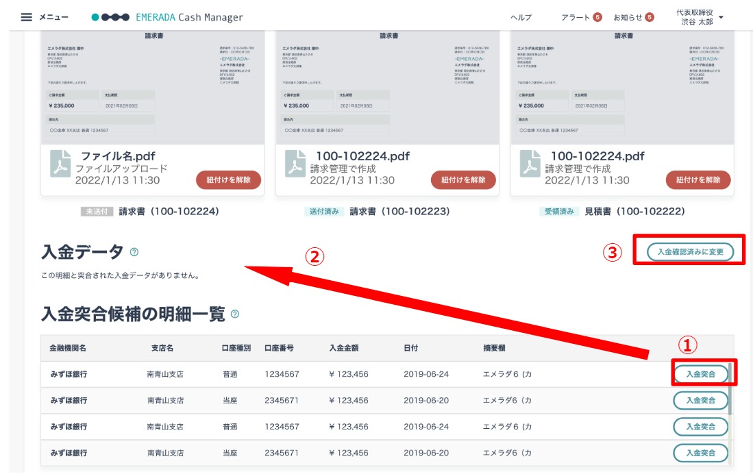Open the ヘルプ menu item

pos(521,17)
